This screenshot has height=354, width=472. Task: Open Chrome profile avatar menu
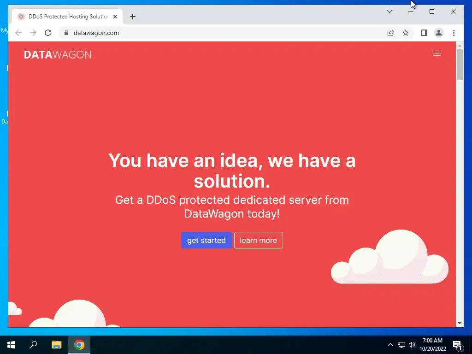point(439,33)
